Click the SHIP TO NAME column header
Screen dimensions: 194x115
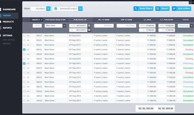click(126, 20)
